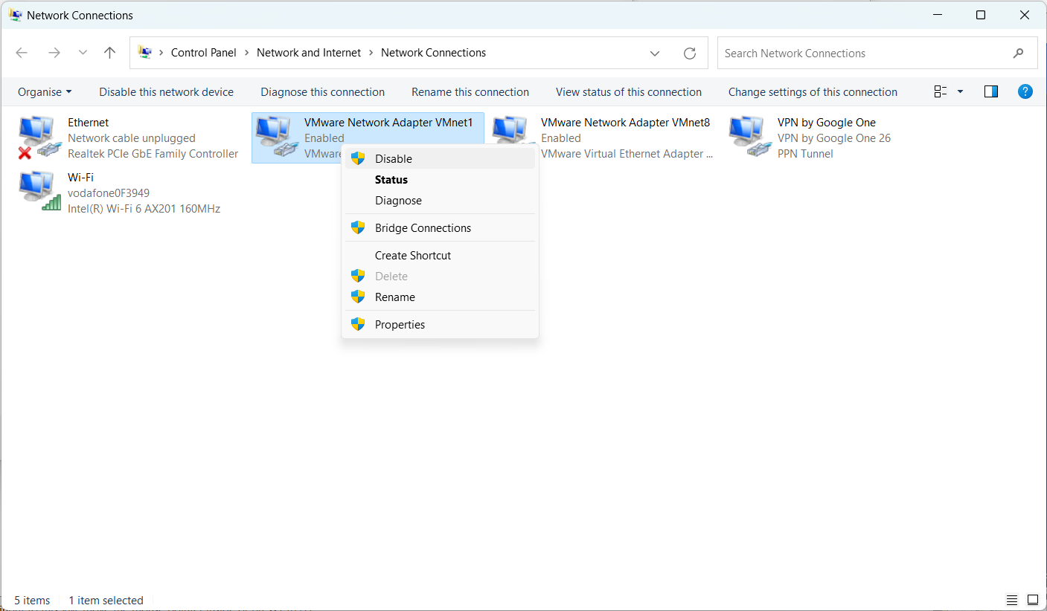Click the shield icon beside Rename
This screenshot has height=611, width=1047.
[x=358, y=297]
